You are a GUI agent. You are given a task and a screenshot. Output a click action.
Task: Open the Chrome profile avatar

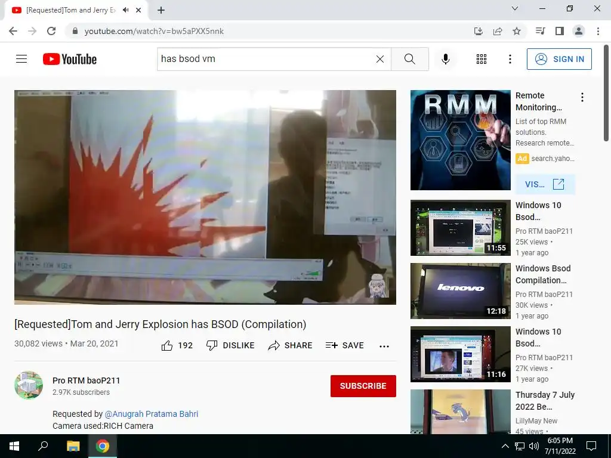point(579,31)
